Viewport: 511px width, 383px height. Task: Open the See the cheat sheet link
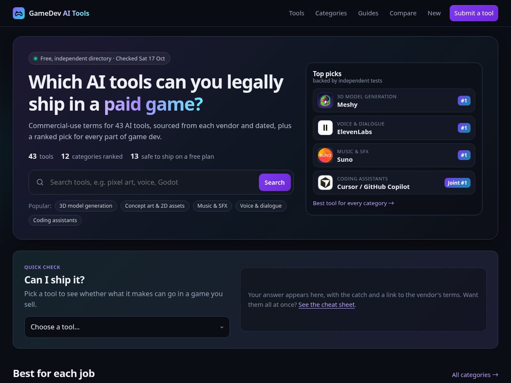pyautogui.click(x=327, y=305)
